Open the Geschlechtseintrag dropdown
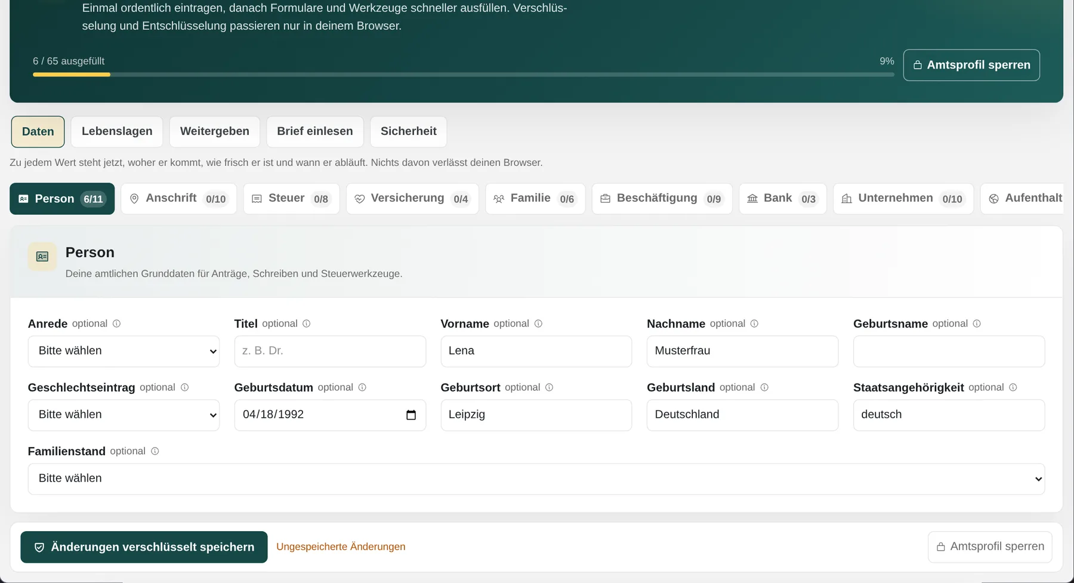The height and width of the screenshot is (583, 1074). click(124, 415)
